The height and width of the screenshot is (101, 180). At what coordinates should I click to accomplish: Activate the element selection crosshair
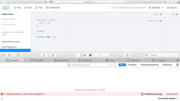(127, 55)
